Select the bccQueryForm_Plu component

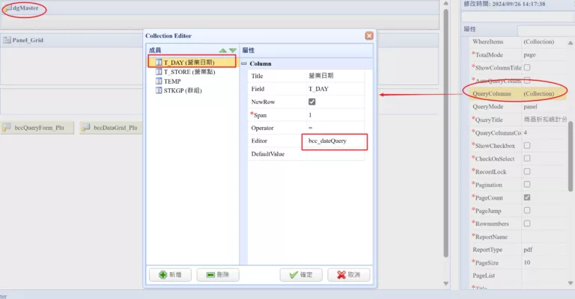tap(37, 128)
